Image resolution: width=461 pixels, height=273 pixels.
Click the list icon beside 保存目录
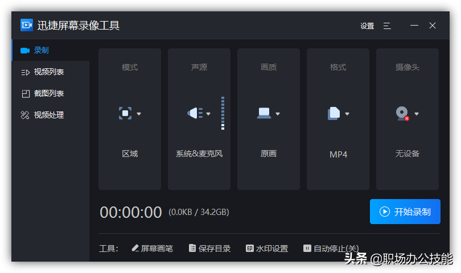point(192,249)
